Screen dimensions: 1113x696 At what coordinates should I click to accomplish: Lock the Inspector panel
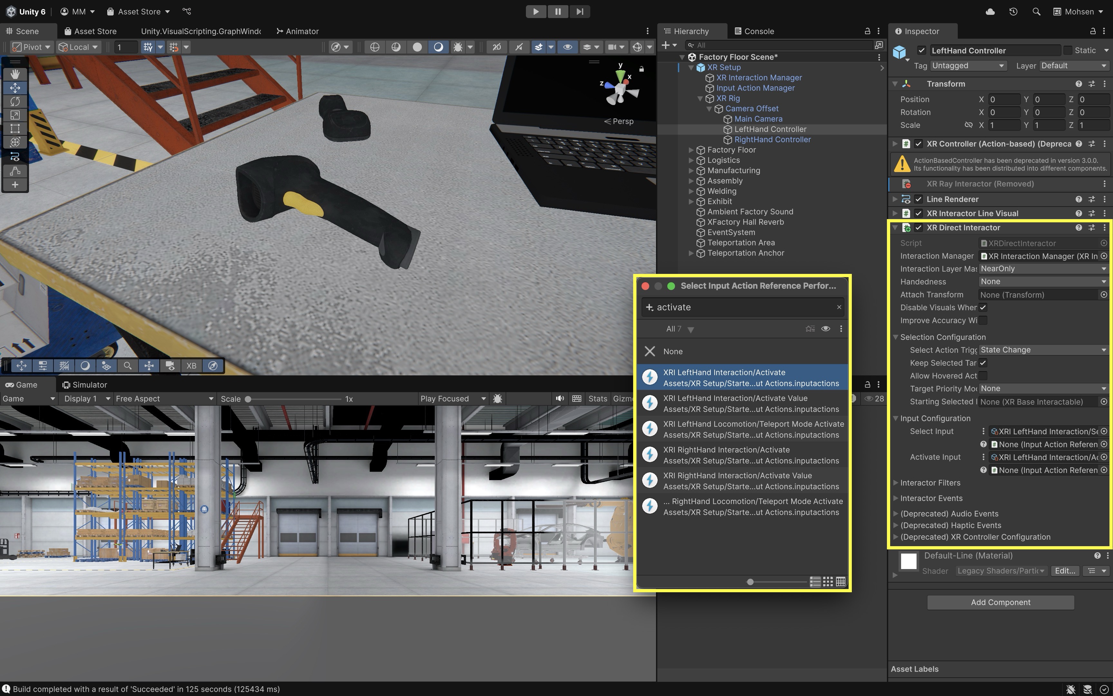[1093, 31]
